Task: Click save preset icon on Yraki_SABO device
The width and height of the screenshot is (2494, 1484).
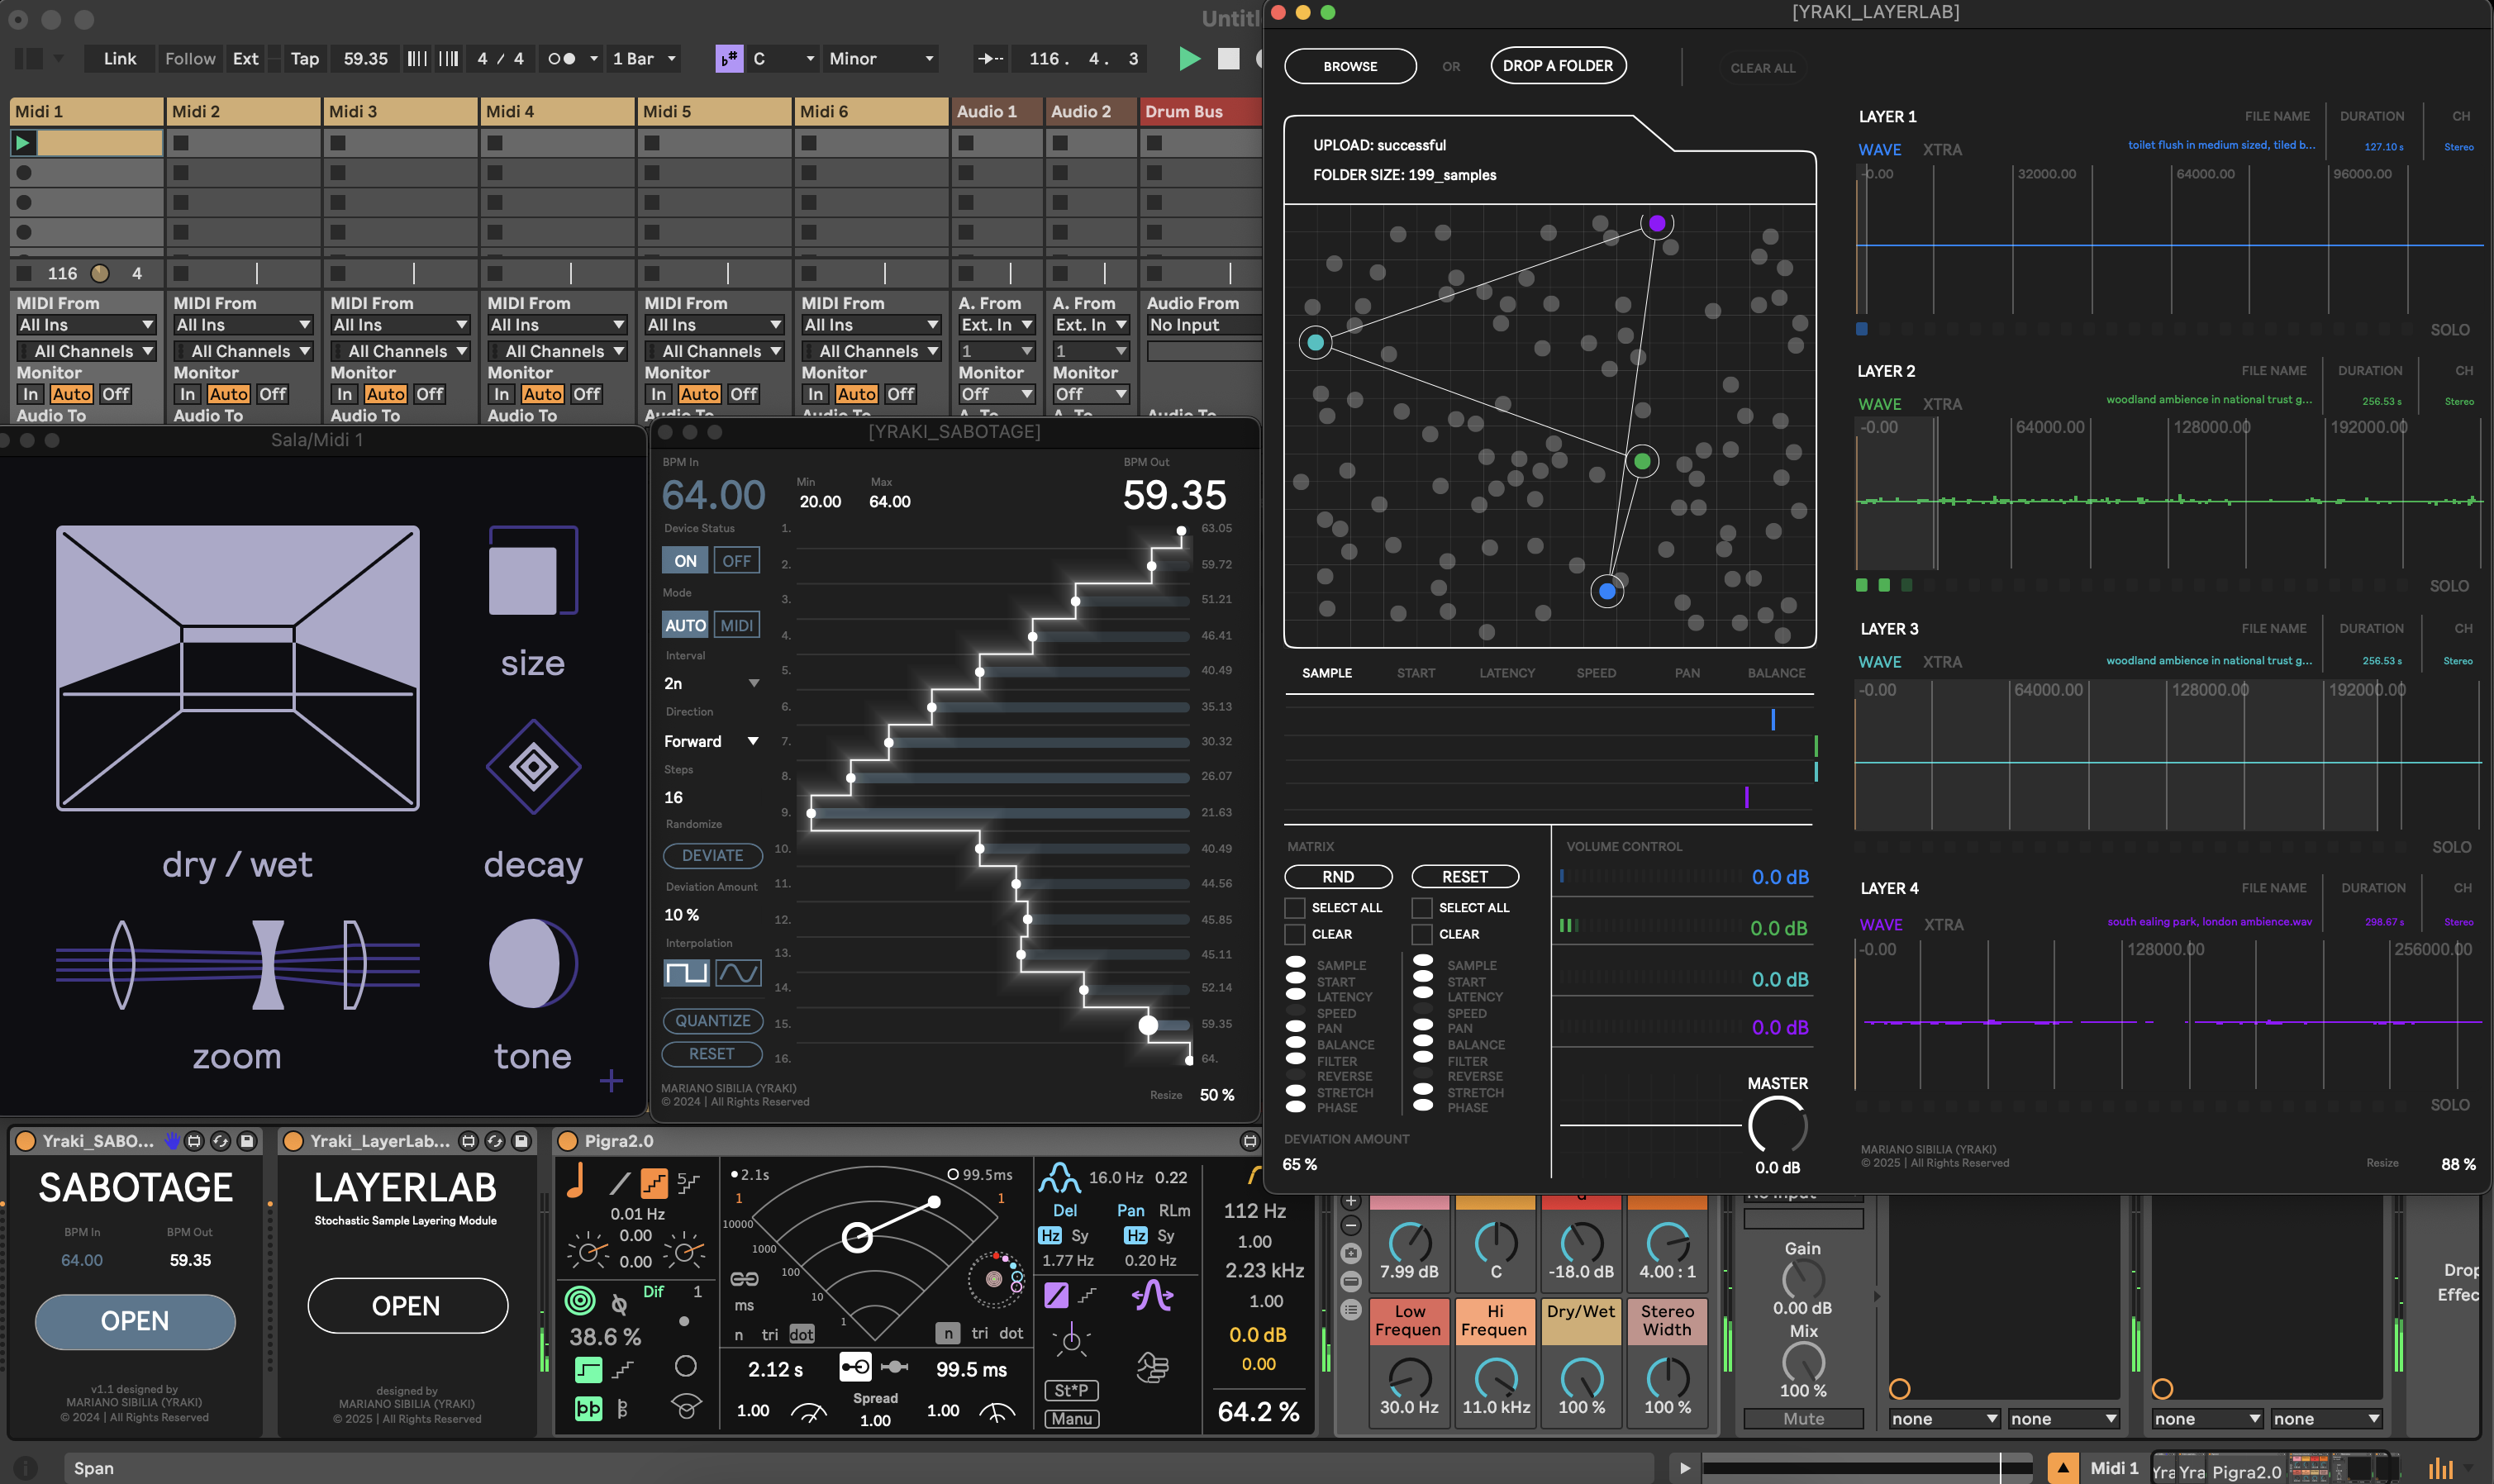Action: (x=247, y=1141)
